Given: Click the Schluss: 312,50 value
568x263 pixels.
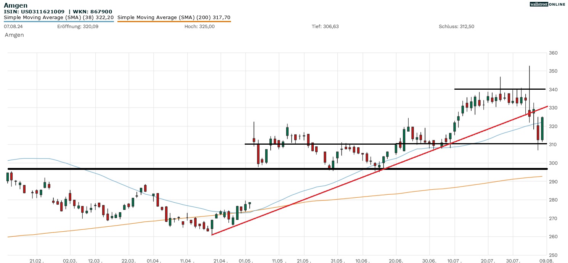Looking at the screenshot, I should 457,26.
